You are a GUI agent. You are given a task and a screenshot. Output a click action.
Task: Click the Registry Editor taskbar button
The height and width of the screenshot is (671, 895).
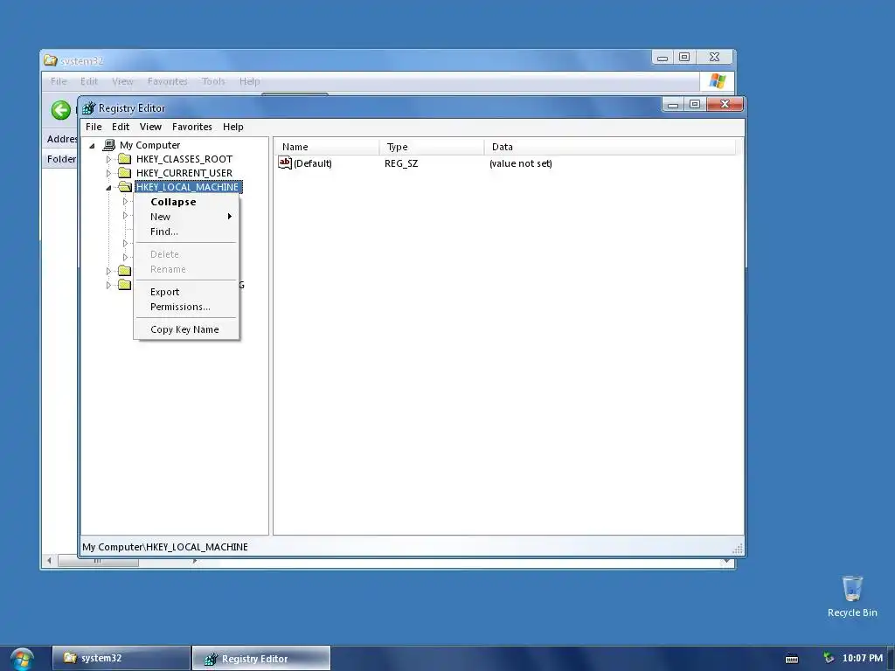coord(261,658)
